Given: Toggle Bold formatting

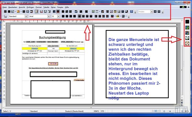Looking at the screenshot, I should 63,16.
